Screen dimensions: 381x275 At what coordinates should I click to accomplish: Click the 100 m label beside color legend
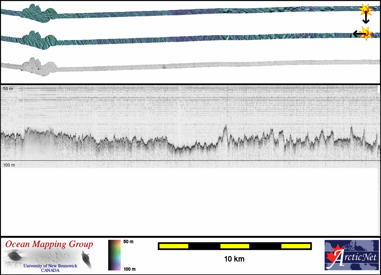[x=129, y=269]
